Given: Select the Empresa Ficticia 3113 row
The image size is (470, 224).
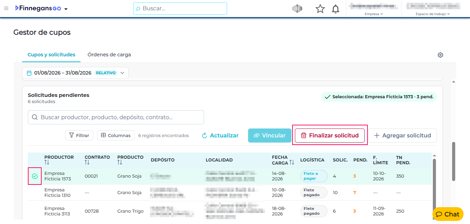Looking at the screenshot, I should click(x=230, y=211).
